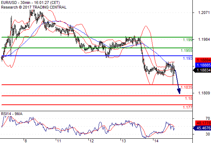This screenshot has height=143, width=211.
Task: Click the blue downward forecast arrow head
Action: pyautogui.click(x=179, y=91)
